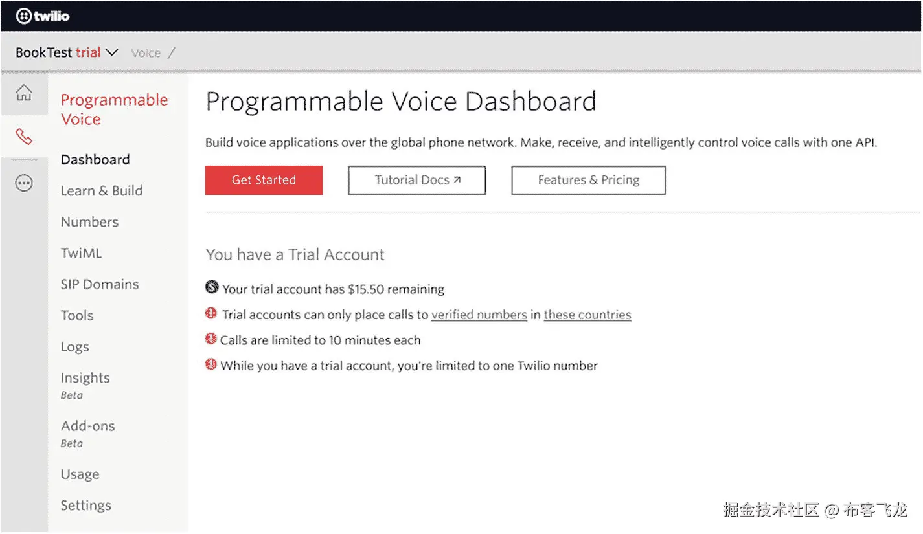The height and width of the screenshot is (534, 923).
Task: Open Tutorial Docs external link button
Action: (x=417, y=180)
